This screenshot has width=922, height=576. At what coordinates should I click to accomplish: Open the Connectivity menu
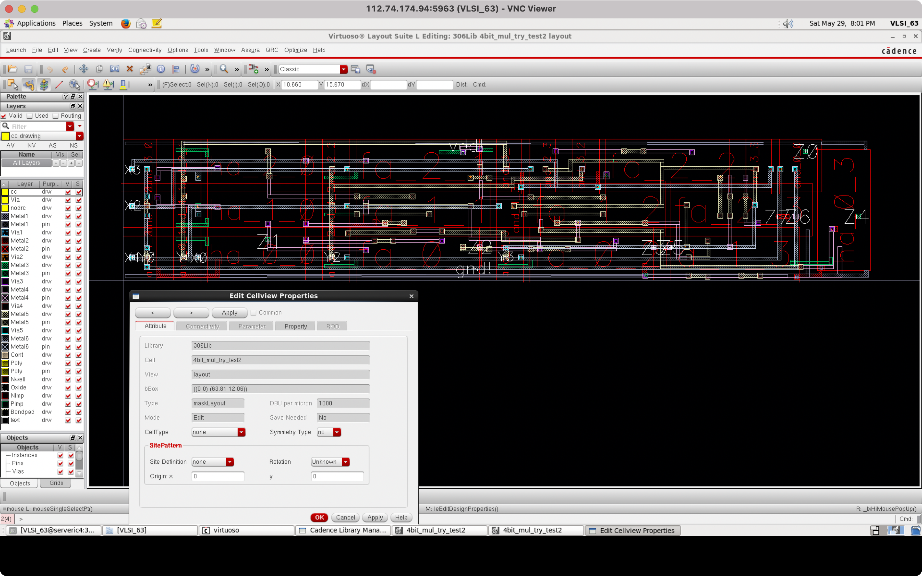(145, 50)
